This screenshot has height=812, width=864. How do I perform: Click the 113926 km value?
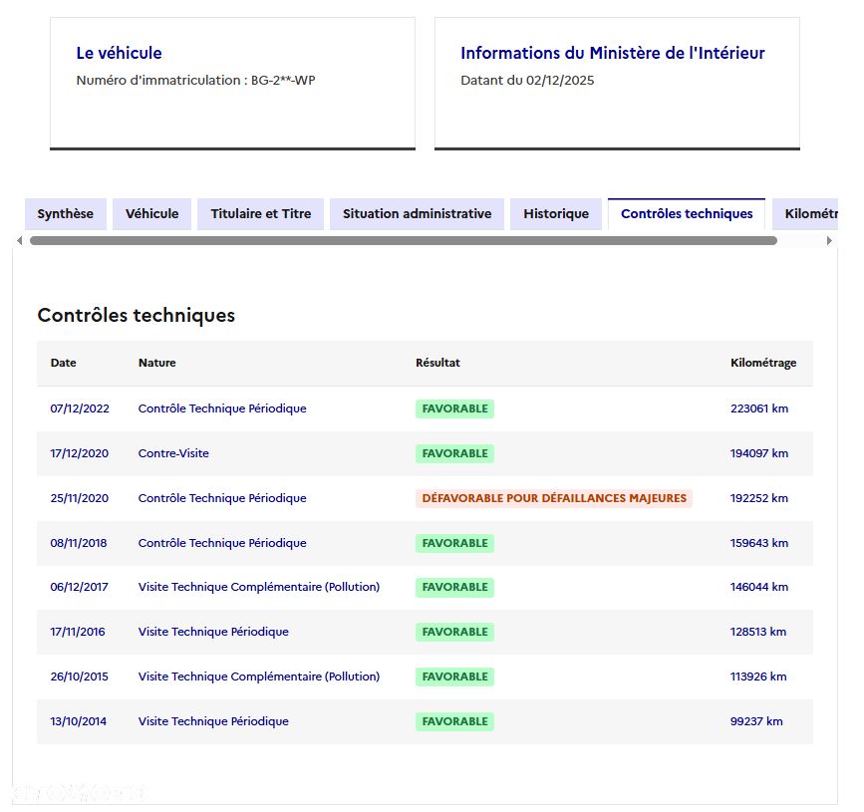[x=758, y=677]
